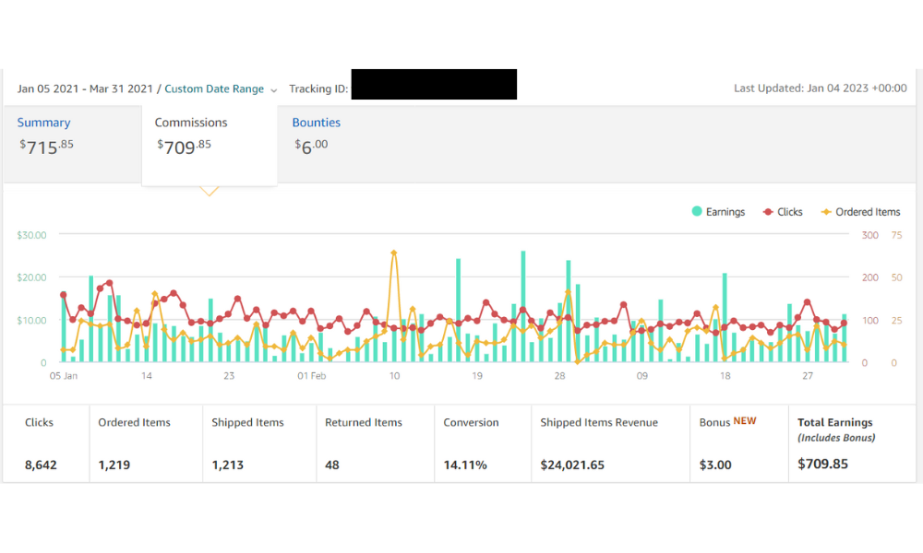Select the Clicks total cell showing 8,642
Viewport: 923px width, 553px height.
pyautogui.click(x=46, y=443)
